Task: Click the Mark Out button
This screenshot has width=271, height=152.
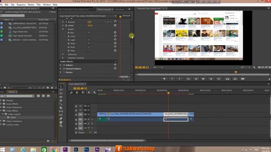Action: (180, 79)
